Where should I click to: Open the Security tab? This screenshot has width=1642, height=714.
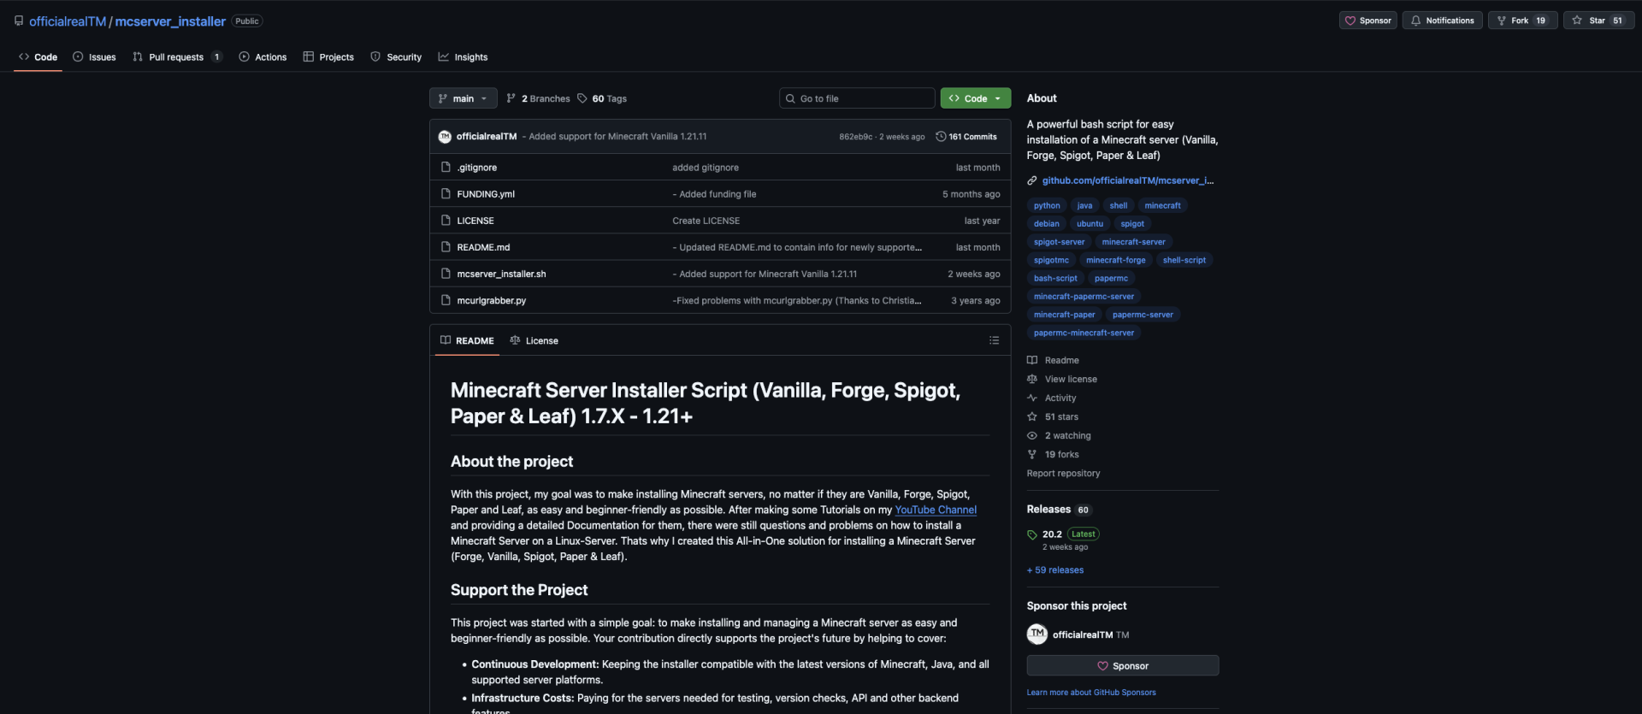pos(396,57)
